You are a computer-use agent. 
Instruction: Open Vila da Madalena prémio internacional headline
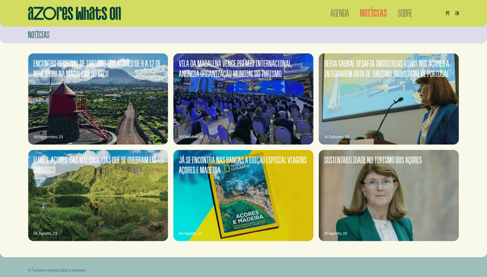[x=235, y=68]
